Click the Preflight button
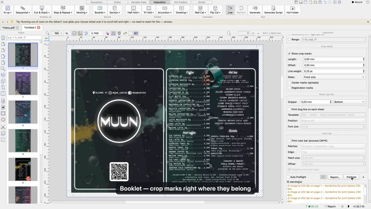 click(351, 177)
